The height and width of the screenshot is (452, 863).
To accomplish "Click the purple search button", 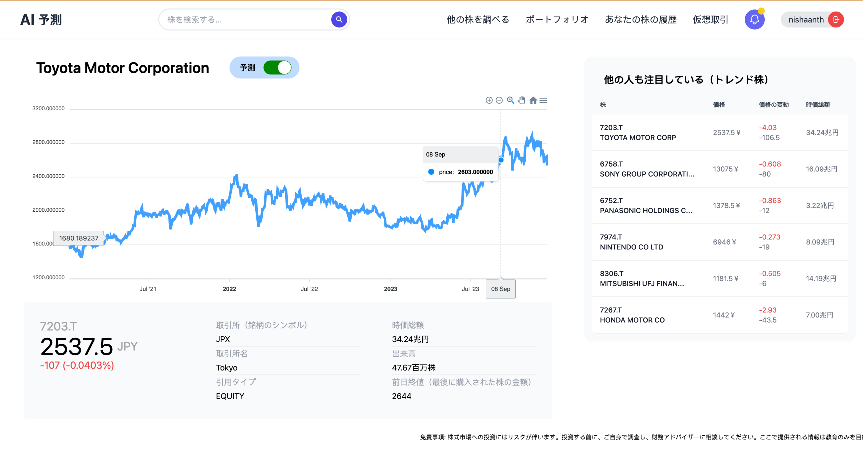I will 339,19.
